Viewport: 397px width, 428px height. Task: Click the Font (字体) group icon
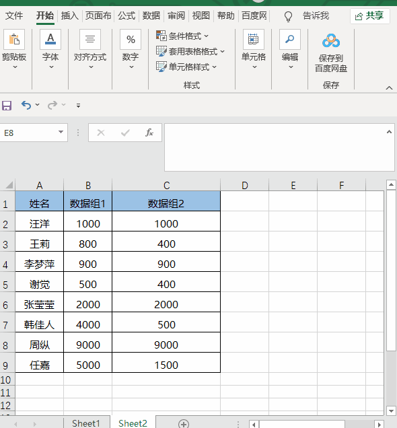pos(50,40)
